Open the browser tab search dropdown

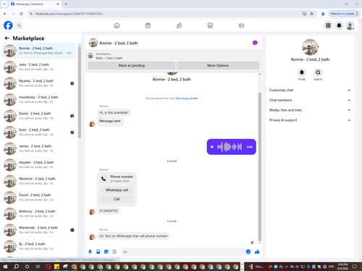(4, 4)
